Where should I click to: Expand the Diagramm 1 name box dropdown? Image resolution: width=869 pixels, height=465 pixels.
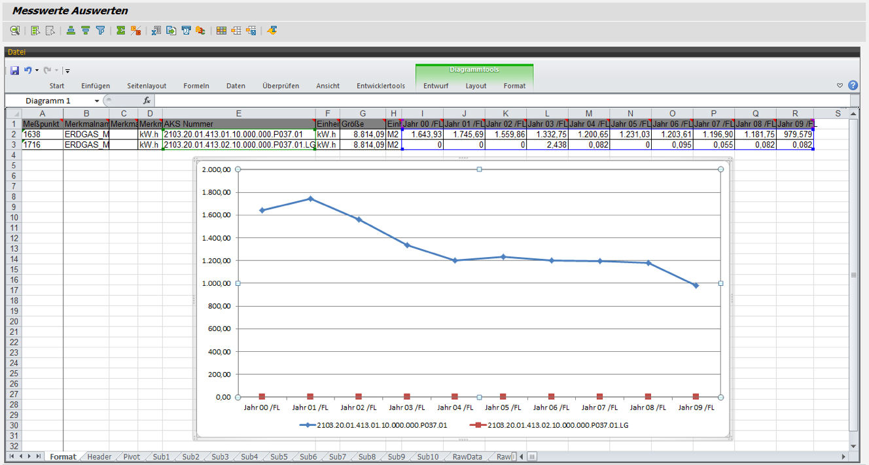pos(97,101)
